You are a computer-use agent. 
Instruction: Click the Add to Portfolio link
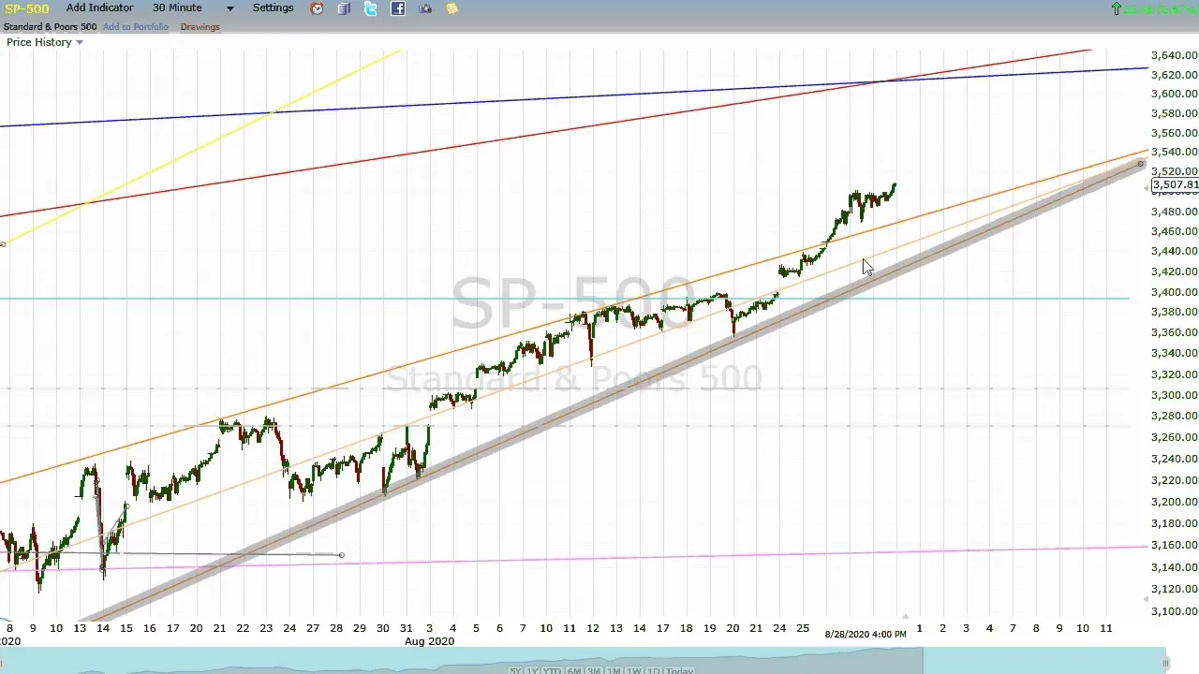(136, 26)
